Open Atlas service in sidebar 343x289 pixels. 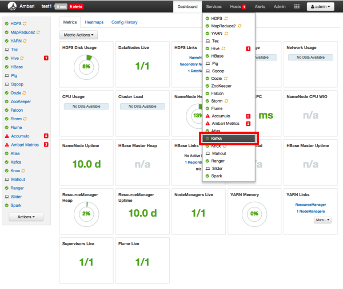(15, 153)
